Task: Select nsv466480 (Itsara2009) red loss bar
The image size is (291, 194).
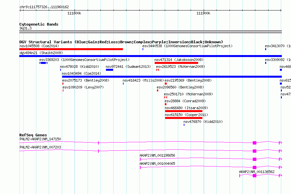Action: pyautogui.click(x=183, y=111)
